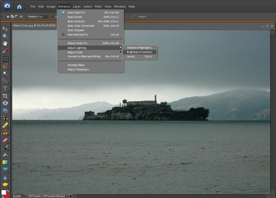Viewport: 276px width, 198px height.
Task: Select the Zoom magnifier tool
Action: pos(5,36)
